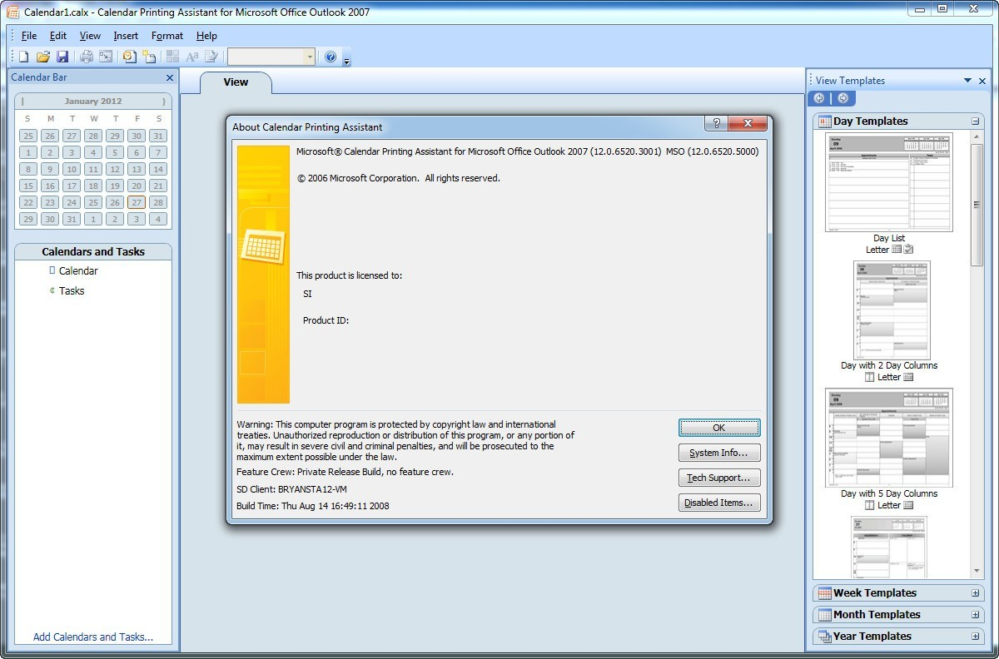
Task: Click column icon left of 5 Day Columns Letter
Action: click(870, 505)
